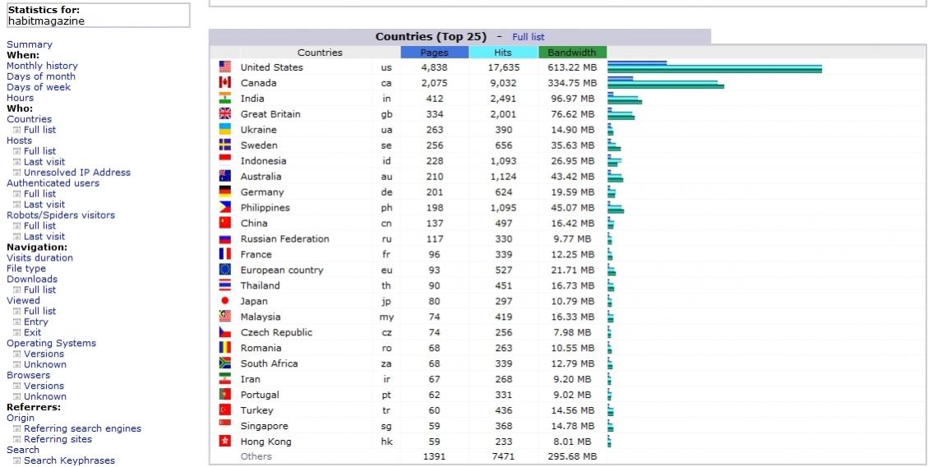This screenshot has width=928, height=467.
Task: Click the green Bandwidth column header
Action: pos(572,52)
